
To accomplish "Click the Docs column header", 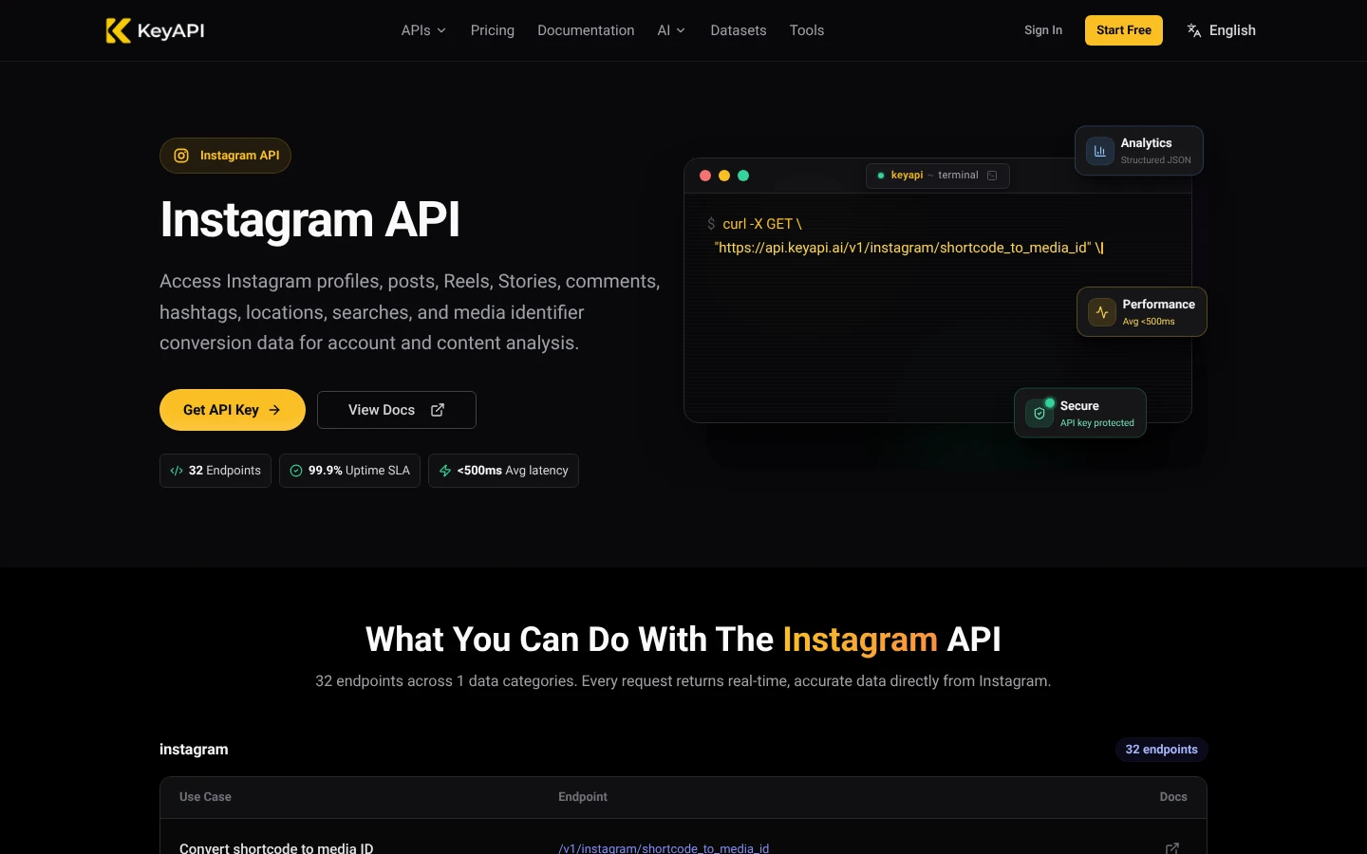I will click(1173, 797).
